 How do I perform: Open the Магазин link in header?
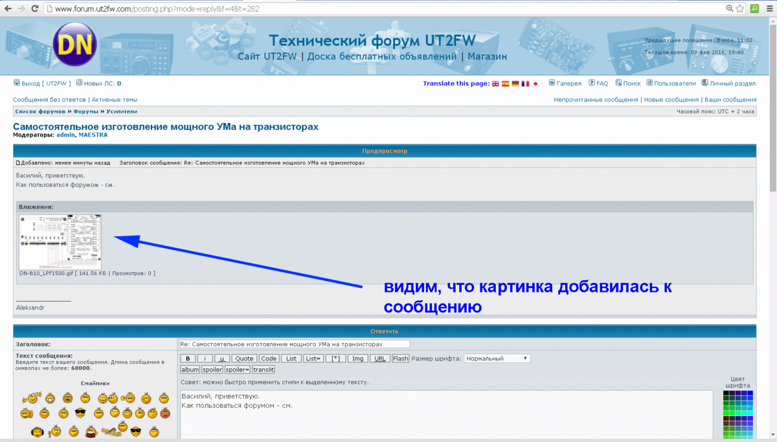tap(488, 56)
